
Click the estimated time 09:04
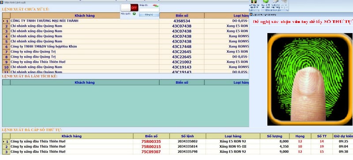pyautogui.click(x=343, y=146)
